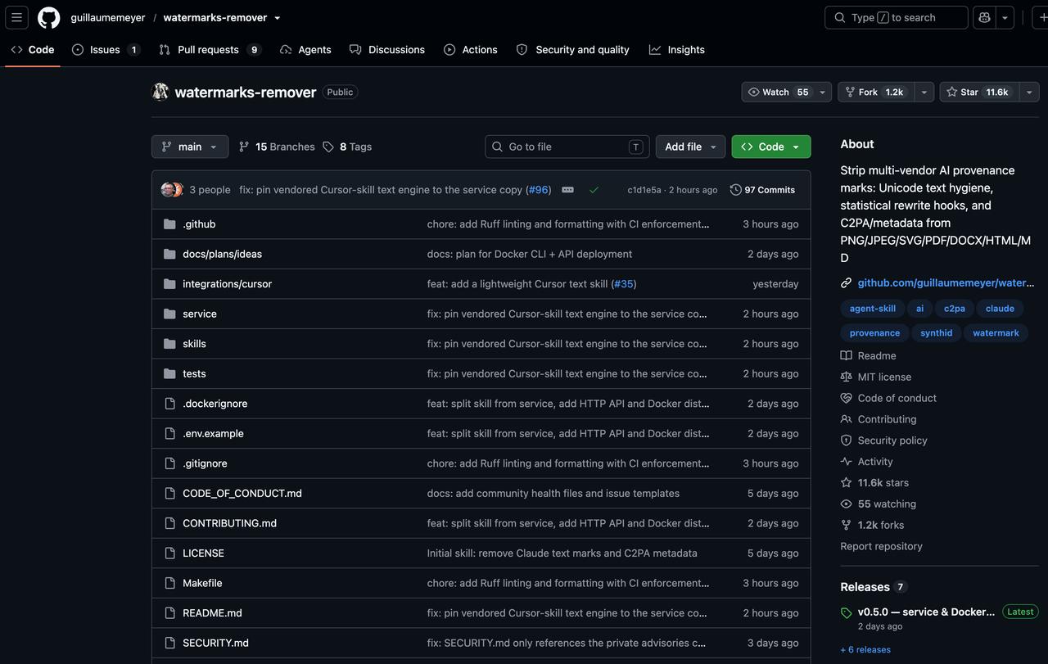
Task: Click the shield icon beside Security policy
Action: (x=847, y=440)
